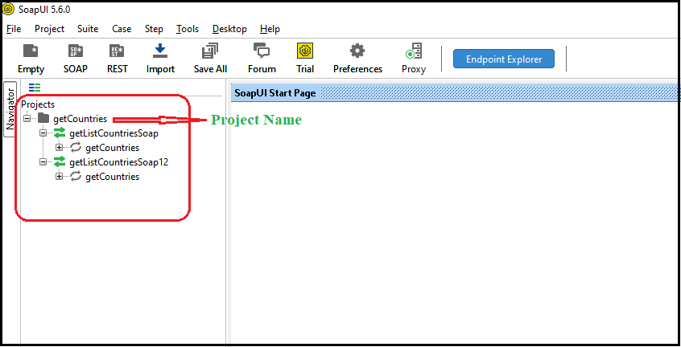Toggle the Navigator side tab
This screenshot has height=347, width=681.
click(10, 108)
